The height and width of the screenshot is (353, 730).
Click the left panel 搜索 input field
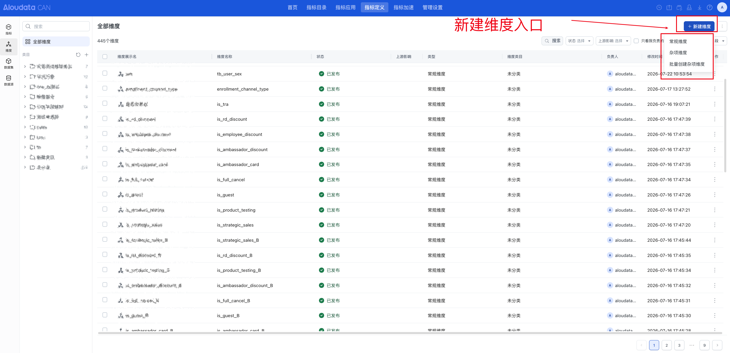(56, 26)
